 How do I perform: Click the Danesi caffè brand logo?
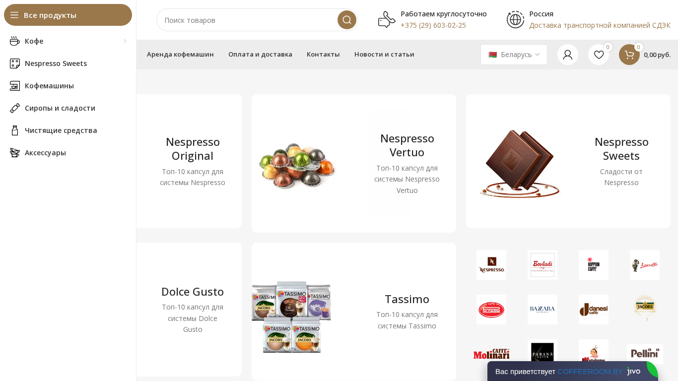pos(594,310)
